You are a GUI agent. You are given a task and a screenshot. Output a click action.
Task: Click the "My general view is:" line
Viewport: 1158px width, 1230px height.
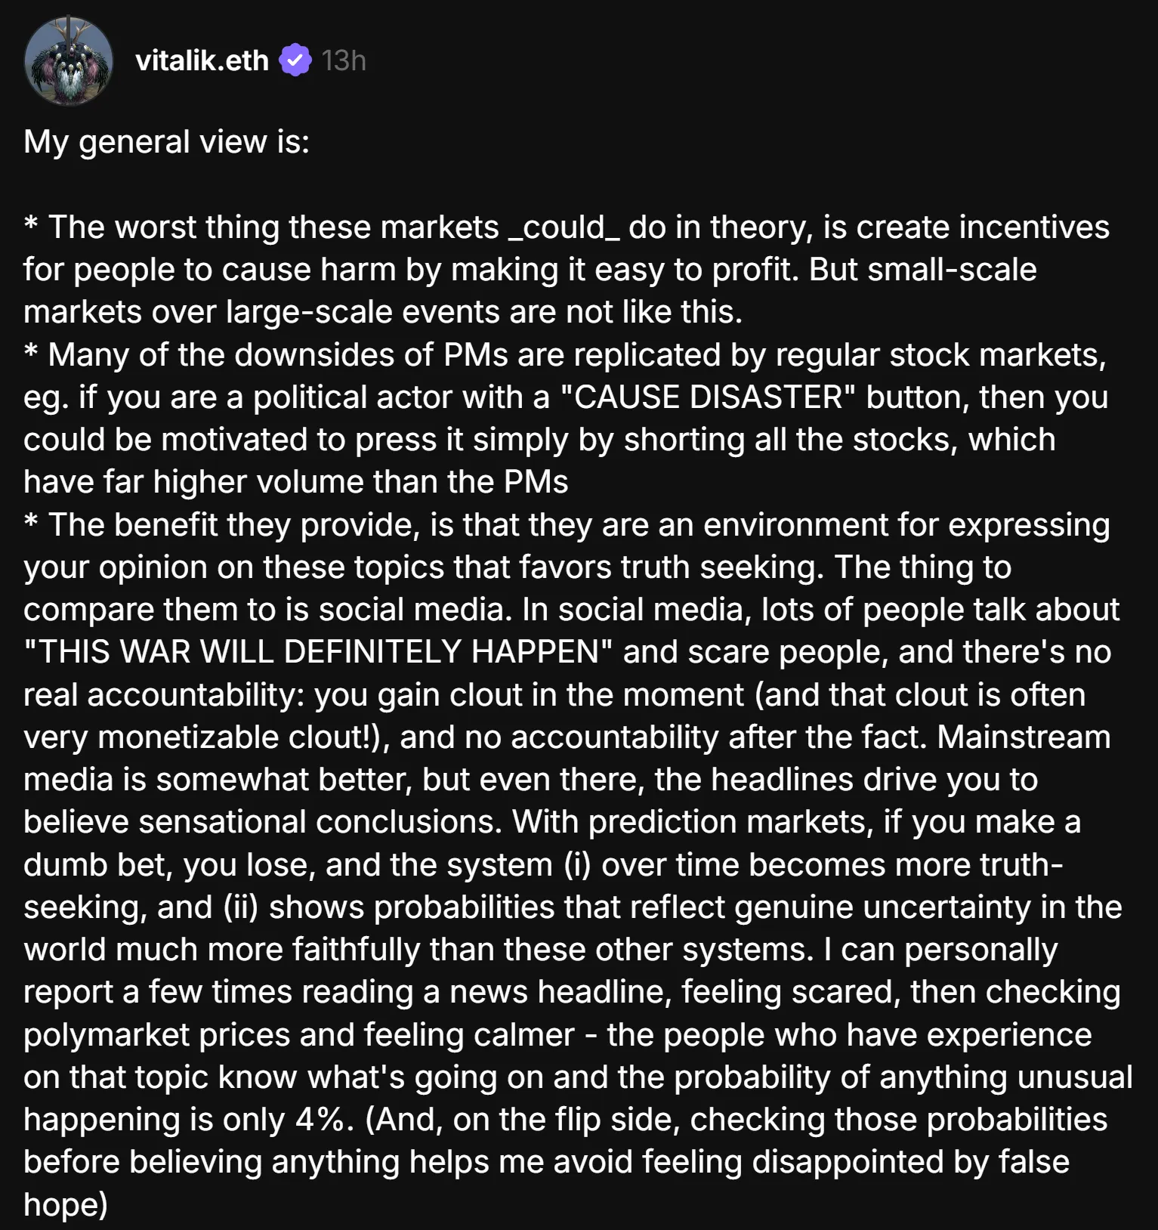tap(166, 142)
